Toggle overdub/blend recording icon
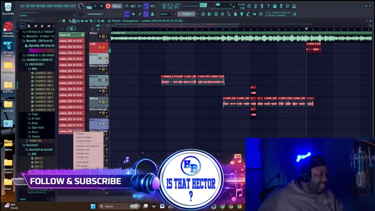375x211 pixels. tap(146, 6)
